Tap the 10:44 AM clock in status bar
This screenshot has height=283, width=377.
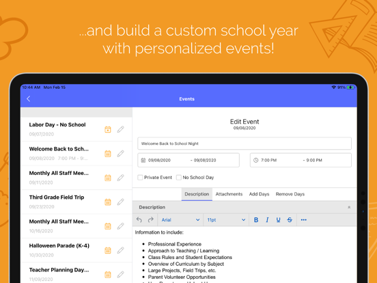pyautogui.click(x=31, y=87)
